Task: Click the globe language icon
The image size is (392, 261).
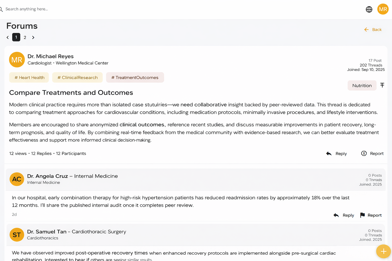Action: 369,9
